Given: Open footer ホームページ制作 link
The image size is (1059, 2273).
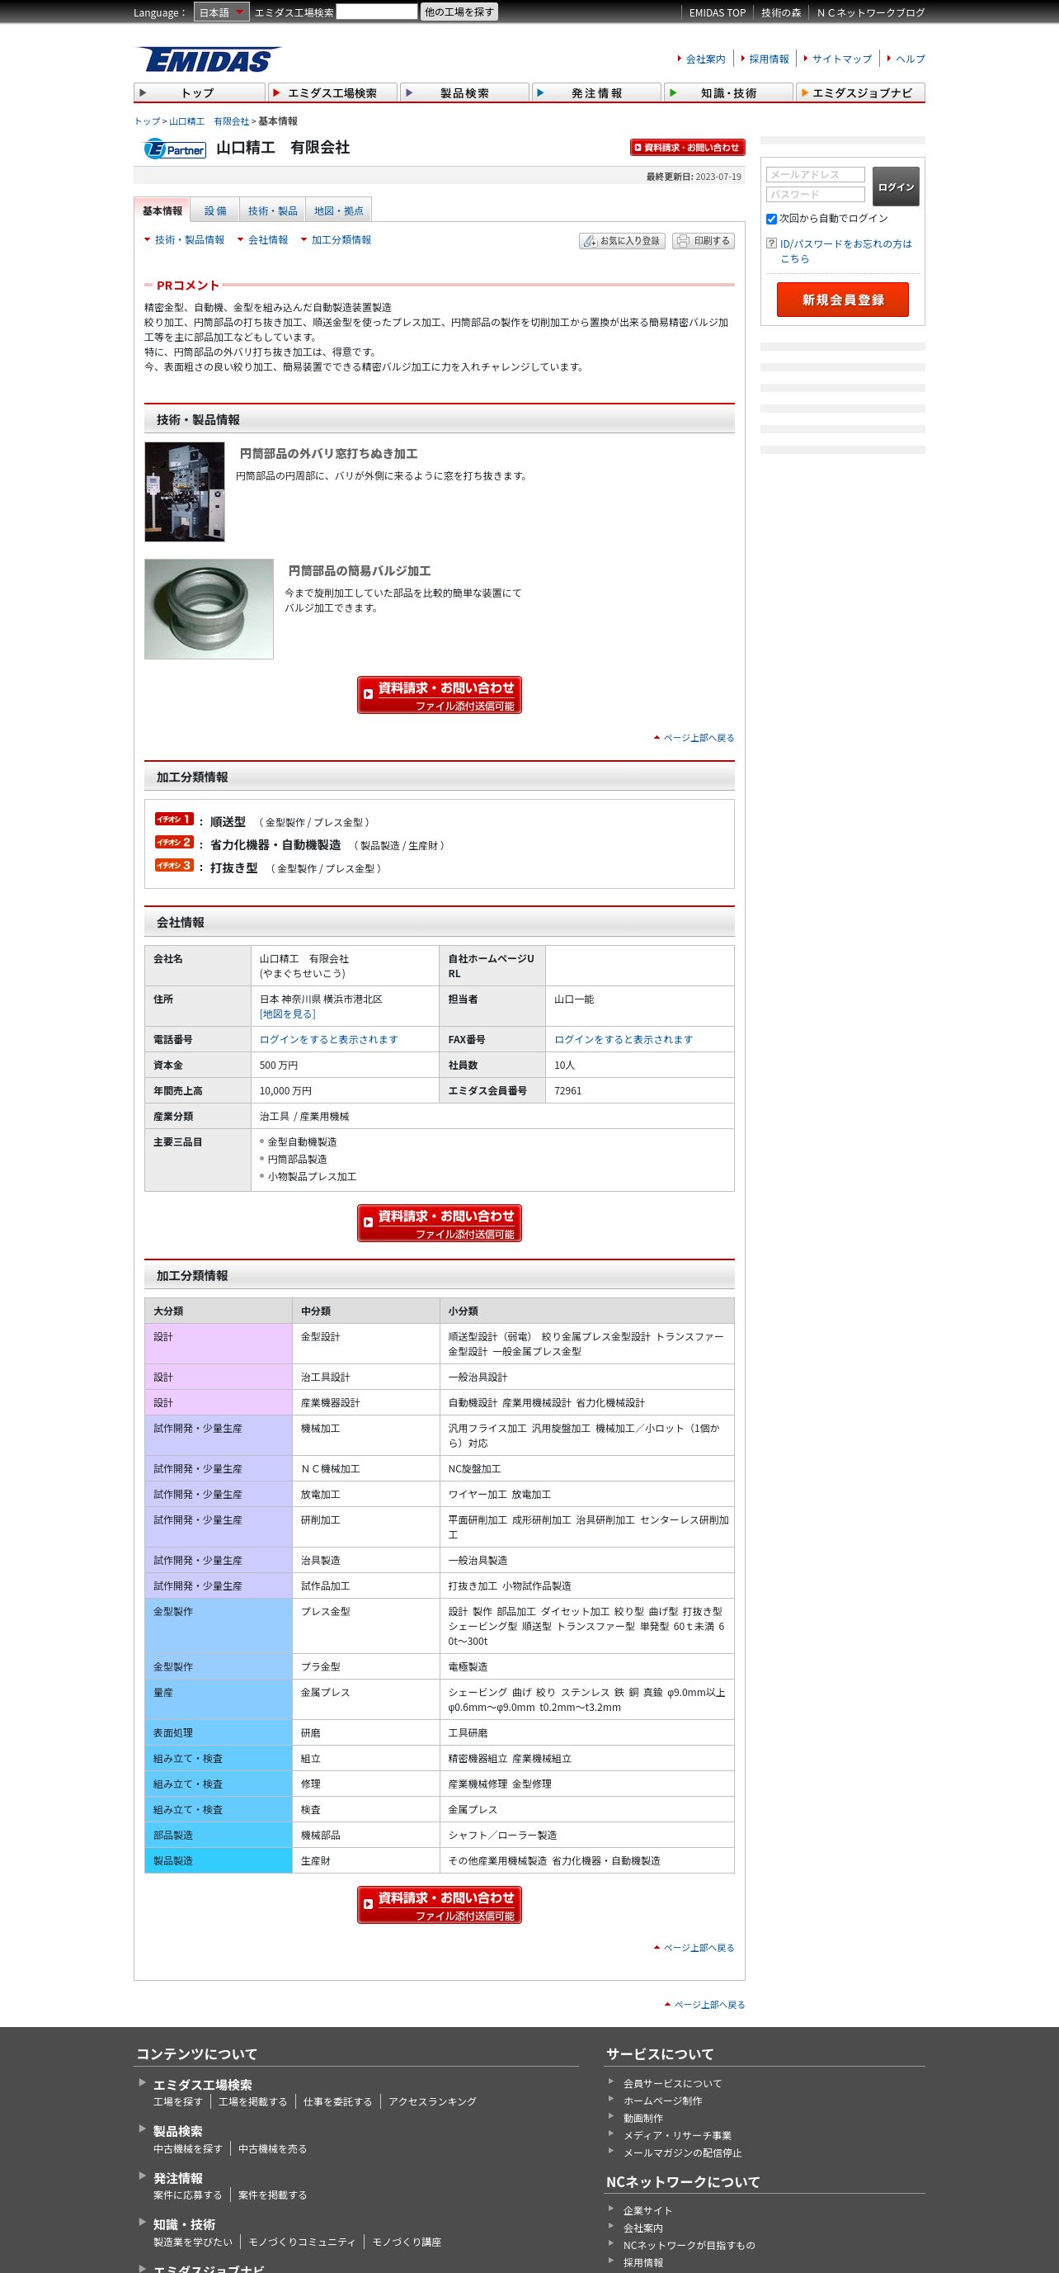Looking at the screenshot, I should pos(663,2101).
